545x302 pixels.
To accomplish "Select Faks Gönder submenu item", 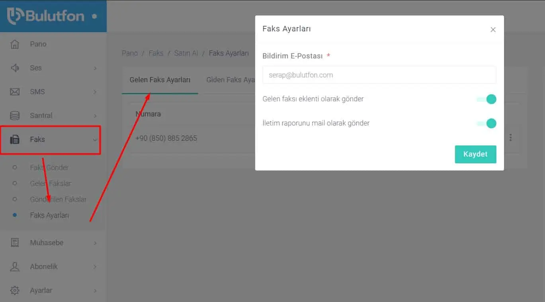I will coord(49,167).
